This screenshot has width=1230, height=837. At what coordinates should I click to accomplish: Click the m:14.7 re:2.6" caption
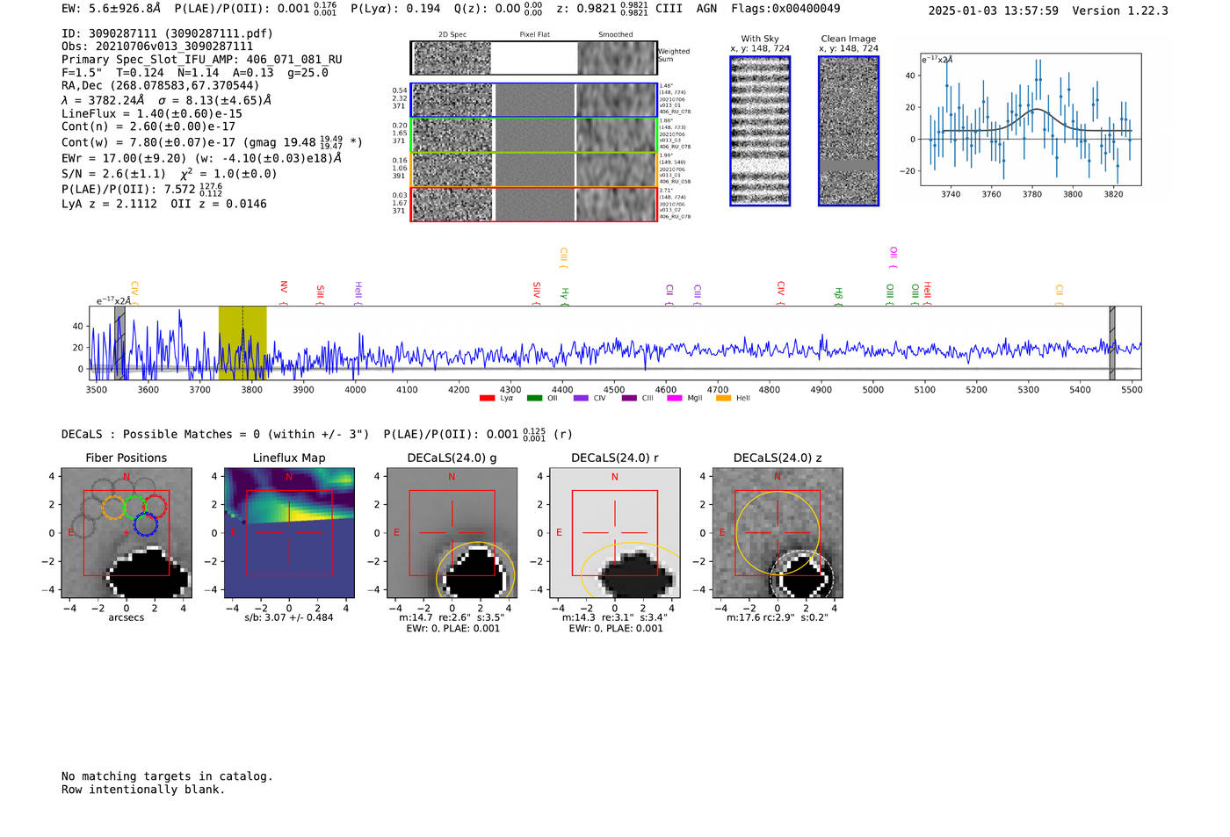tap(452, 617)
